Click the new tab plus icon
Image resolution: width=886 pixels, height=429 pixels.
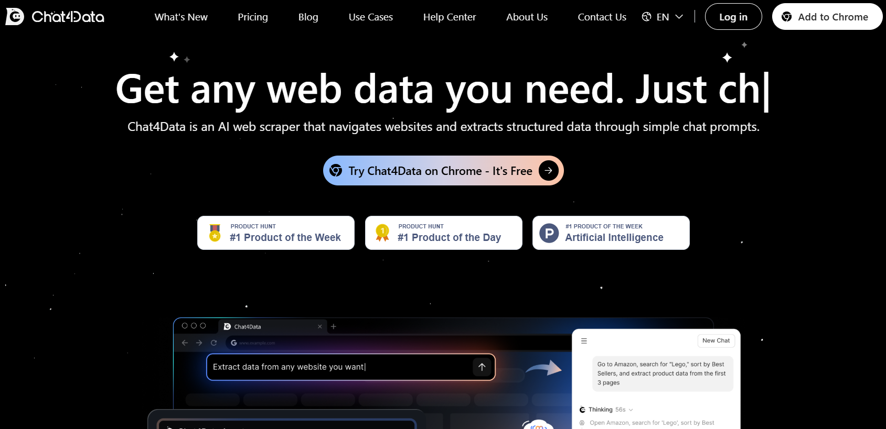point(334,326)
